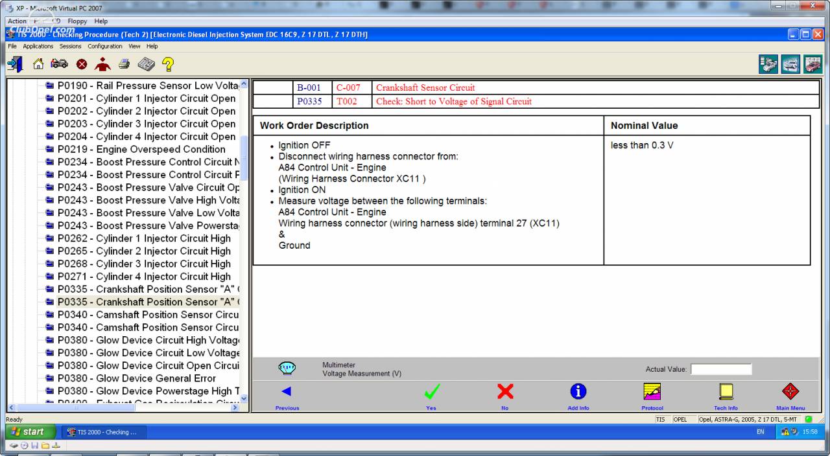Viewport: 830px width, 456px height.
Task: Go to the home icon in the toolbar
Action: click(39, 64)
